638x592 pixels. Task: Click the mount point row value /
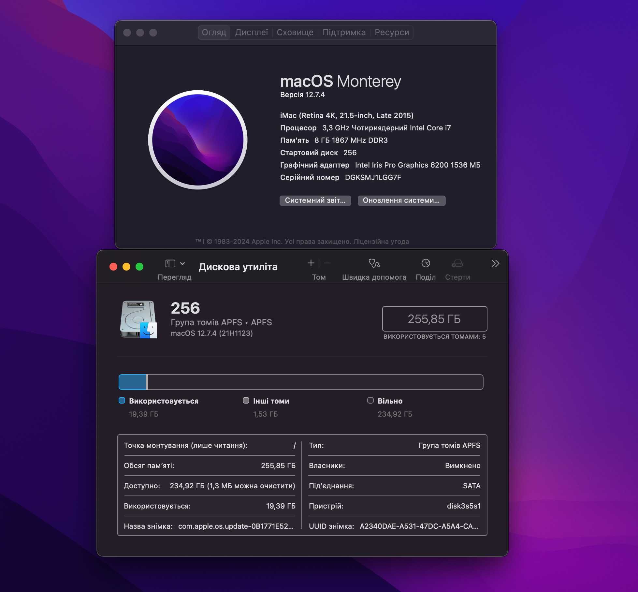pyautogui.click(x=295, y=445)
